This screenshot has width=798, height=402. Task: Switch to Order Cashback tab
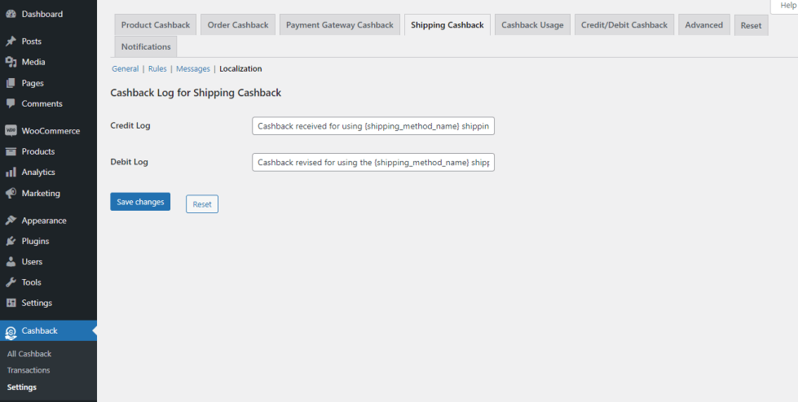238,25
